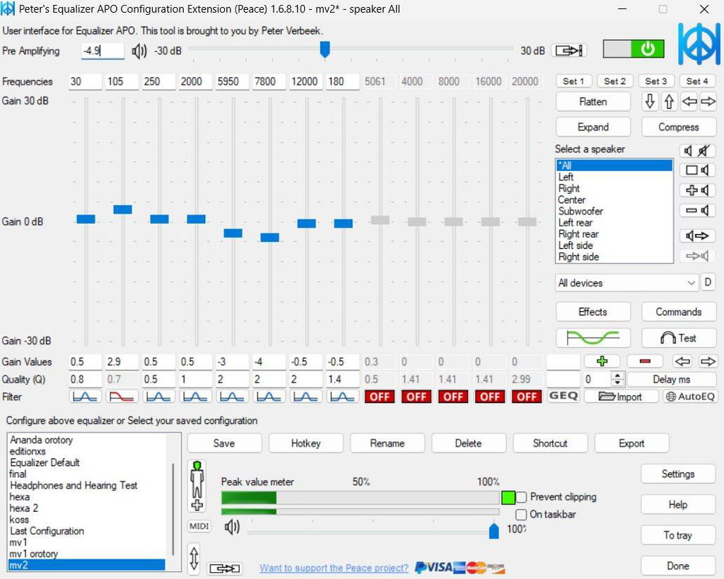Viewport: 724px width, 579px height.
Task: Click the Delay ms spinner up arrow
Action: click(617, 376)
